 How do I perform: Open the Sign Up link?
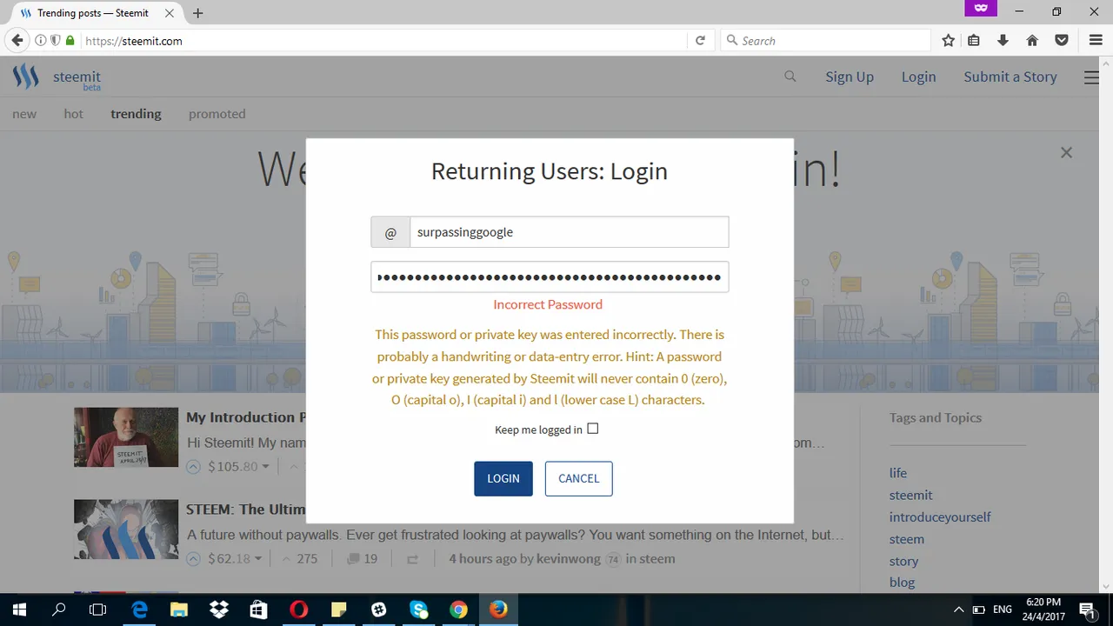click(x=850, y=77)
